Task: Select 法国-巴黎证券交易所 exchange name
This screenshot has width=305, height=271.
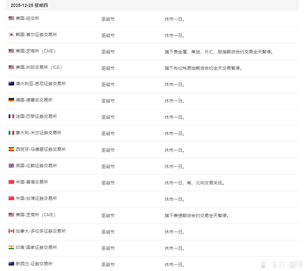Action: (x=37, y=116)
